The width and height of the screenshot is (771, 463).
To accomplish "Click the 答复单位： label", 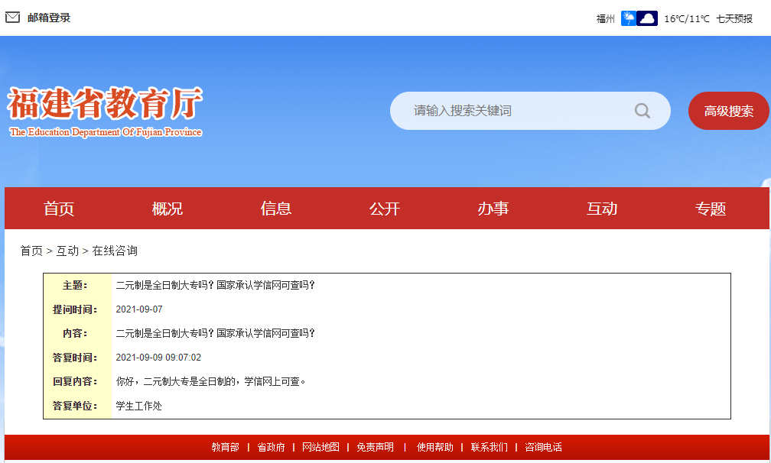I will (x=75, y=406).
